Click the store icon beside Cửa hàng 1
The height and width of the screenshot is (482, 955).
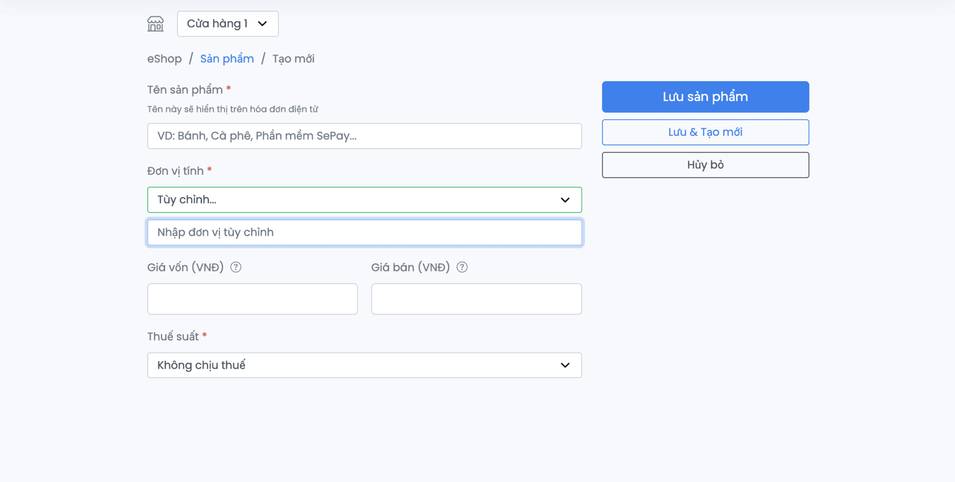pyautogui.click(x=156, y=24)
